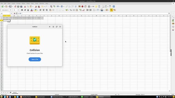Select column H header
Viewport: 175px width, 98px height.
click(59, 16)
